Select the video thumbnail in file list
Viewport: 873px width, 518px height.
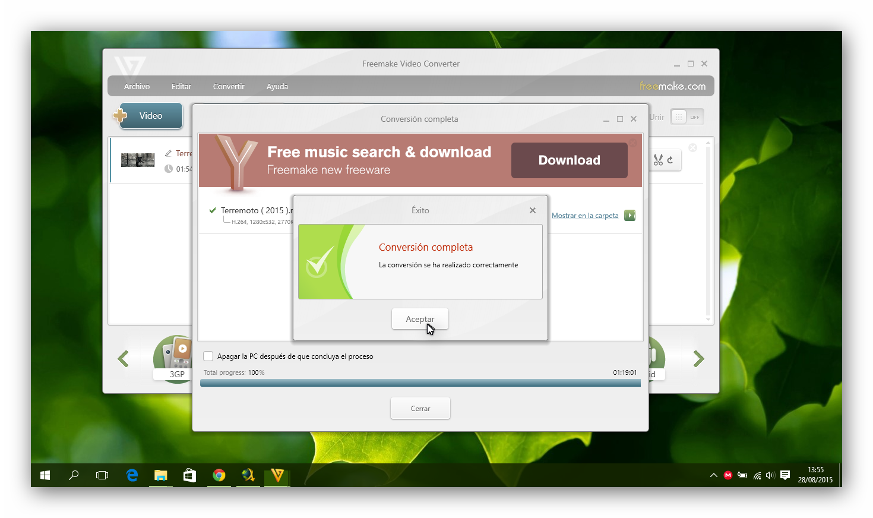pos(138,160)
